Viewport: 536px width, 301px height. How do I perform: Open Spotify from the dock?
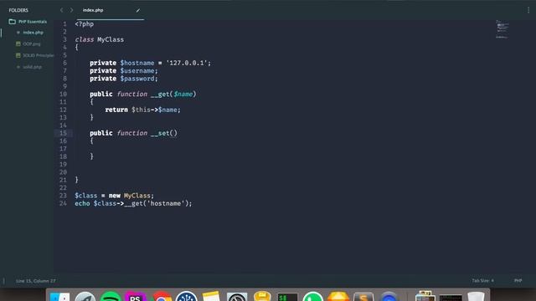[x=110, y=296]
